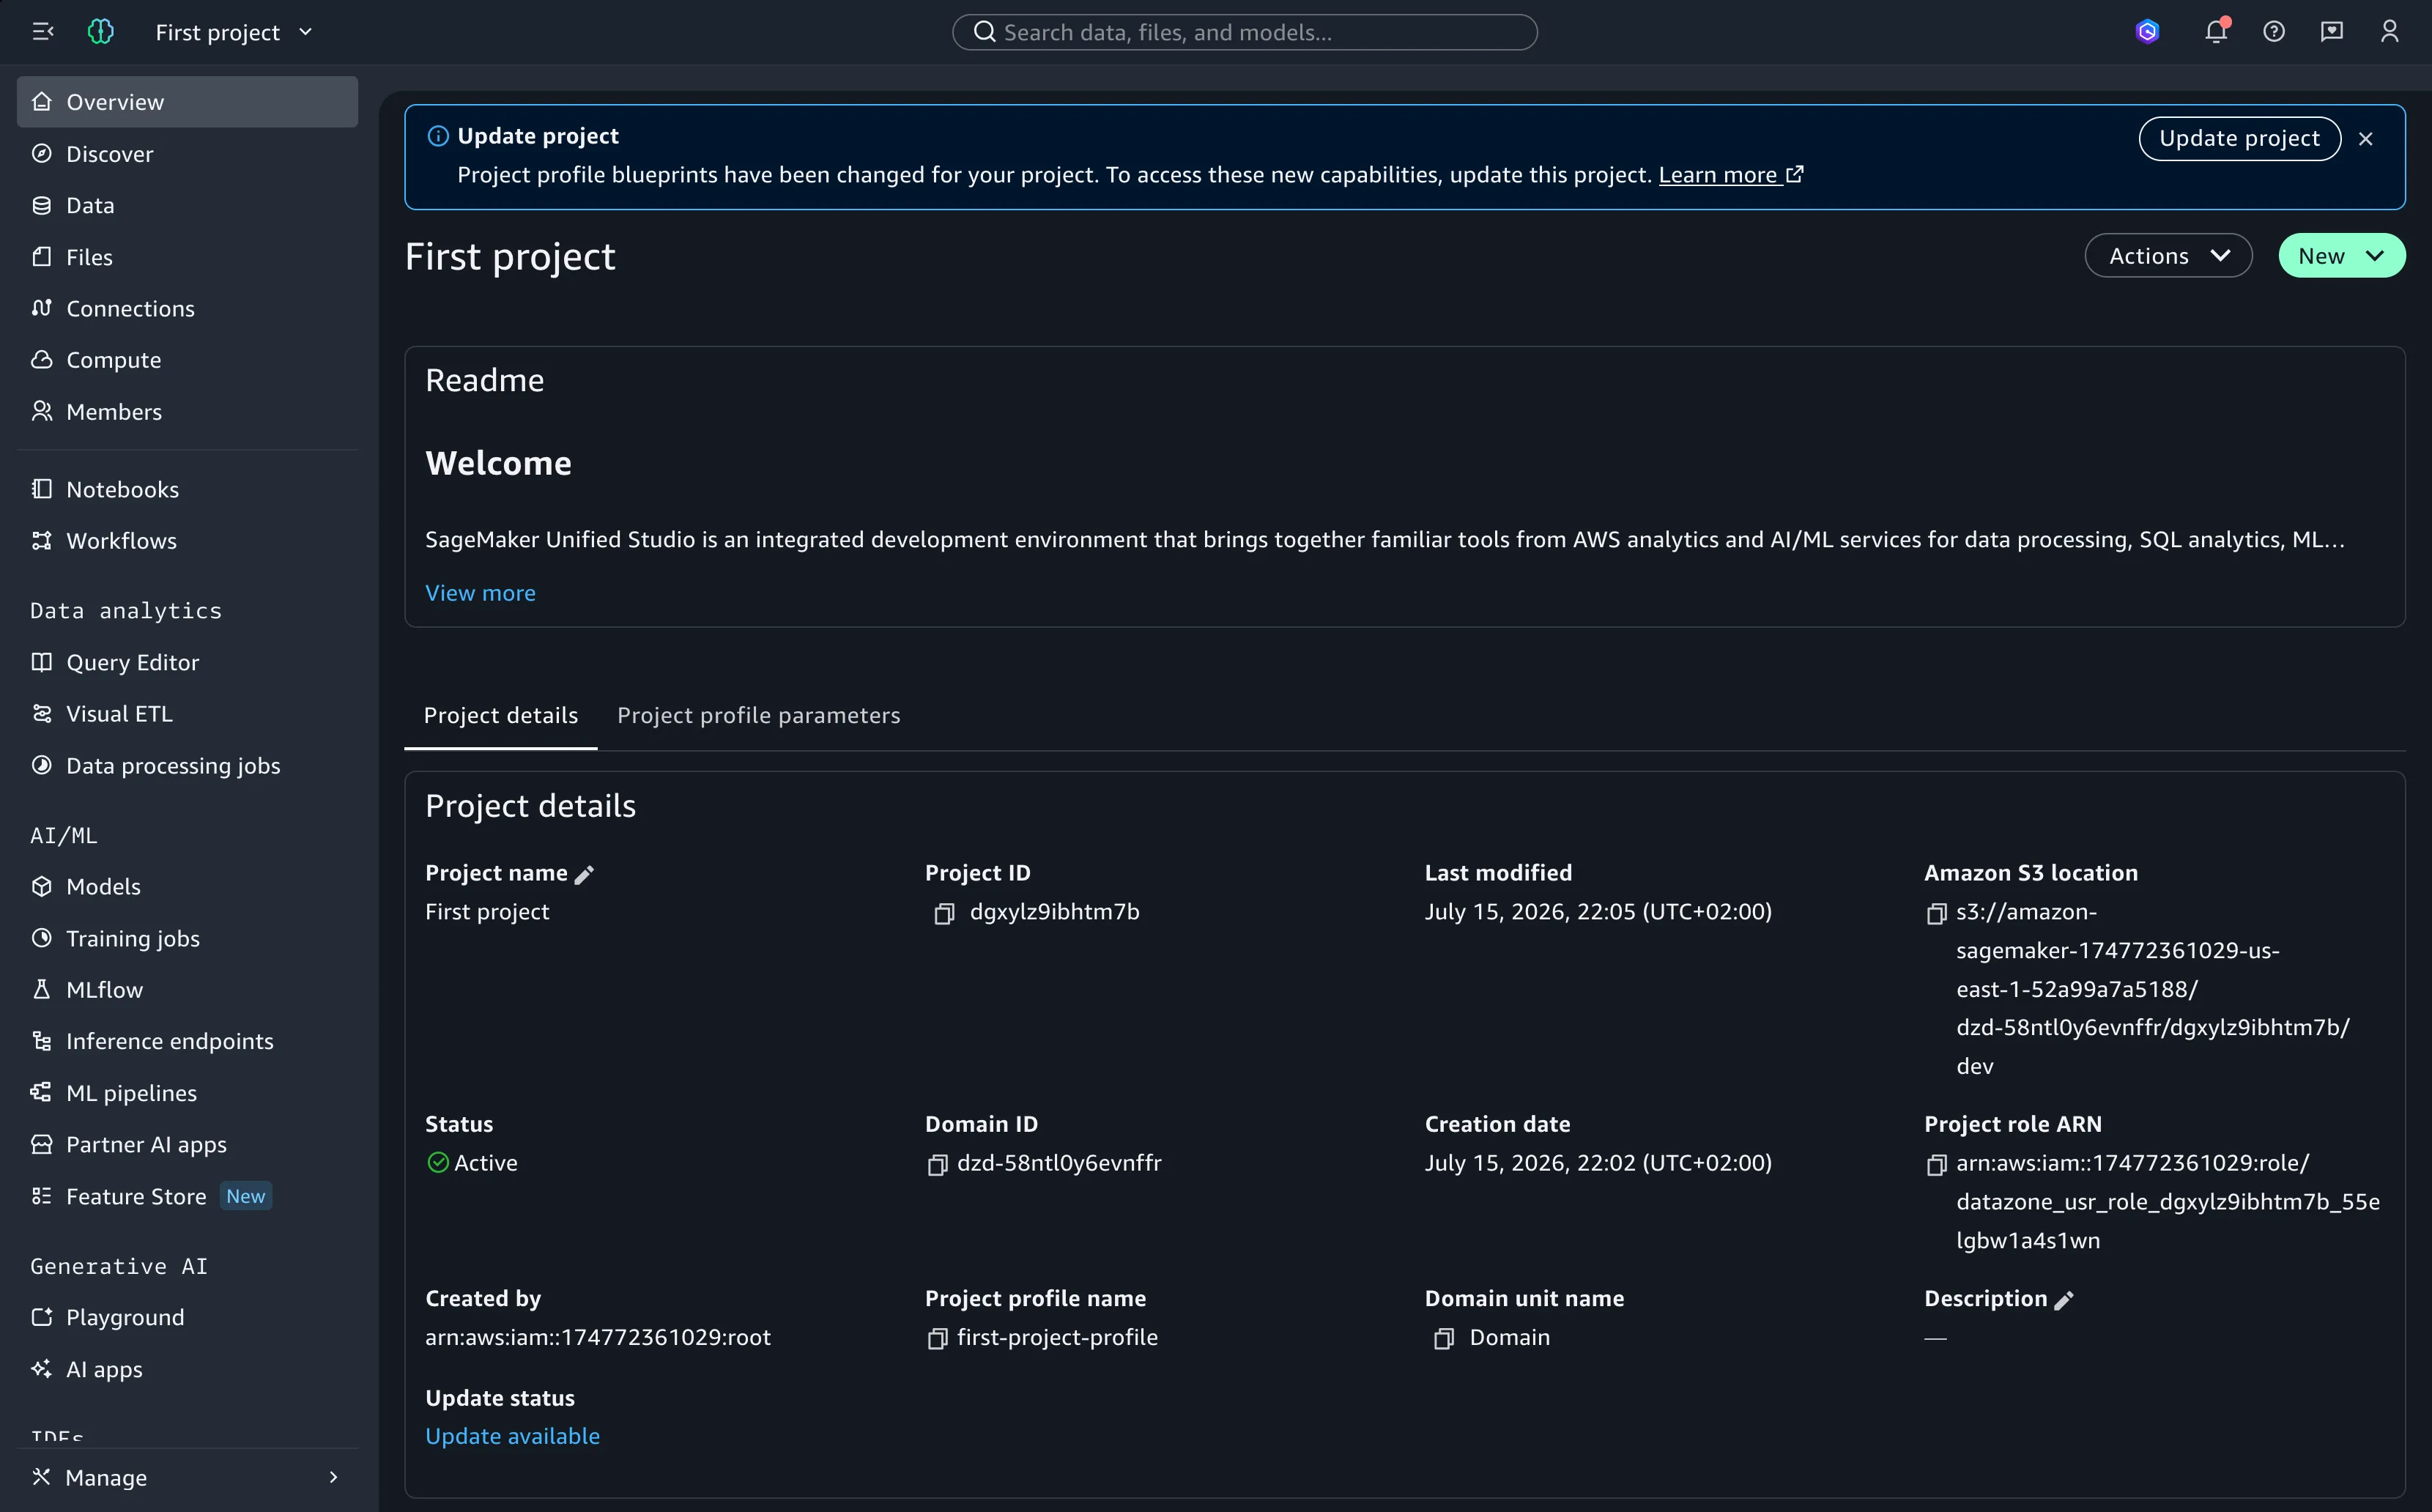Copy the Amazon S3 location path
The width and height of the screenshot is (2432, 1512).
coord(1936,913)
